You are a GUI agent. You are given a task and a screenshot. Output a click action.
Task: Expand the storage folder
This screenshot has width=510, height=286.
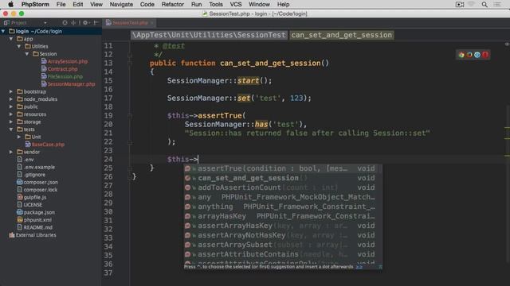coord(11,122)
